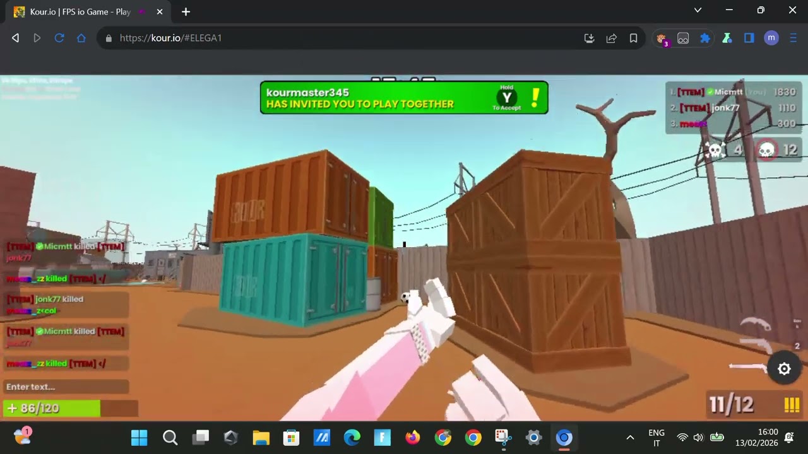
Task: Switch ENG IT input language
Action: point(656,438)
